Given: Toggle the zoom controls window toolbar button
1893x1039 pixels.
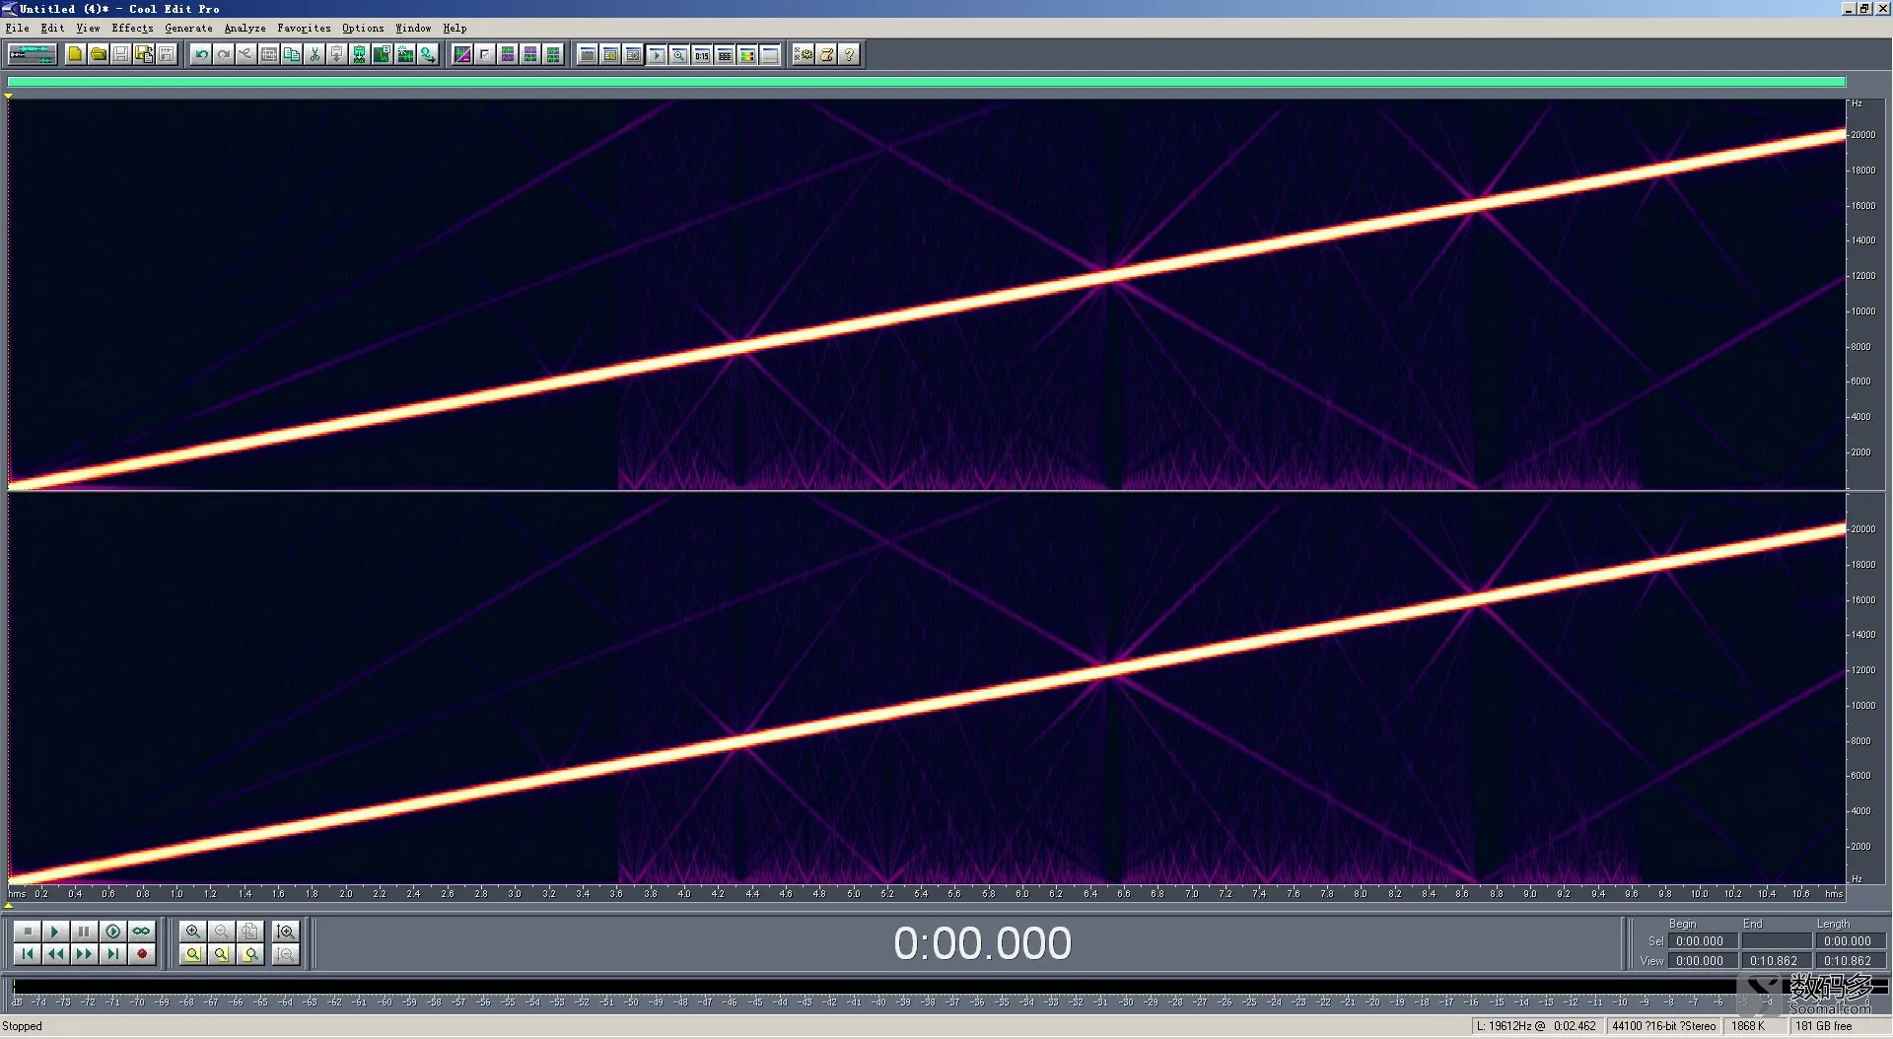Looking at the screenshot, I should coord(679,54).
